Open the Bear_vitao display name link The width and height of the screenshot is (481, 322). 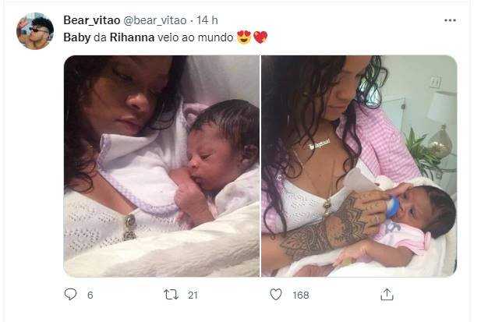click(x=92, y=20)
